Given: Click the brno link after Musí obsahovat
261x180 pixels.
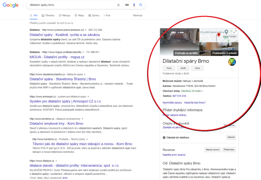Looking at the screenshot, I should click(65, 178).
